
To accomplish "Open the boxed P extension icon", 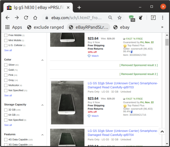I will click(153, 18).
